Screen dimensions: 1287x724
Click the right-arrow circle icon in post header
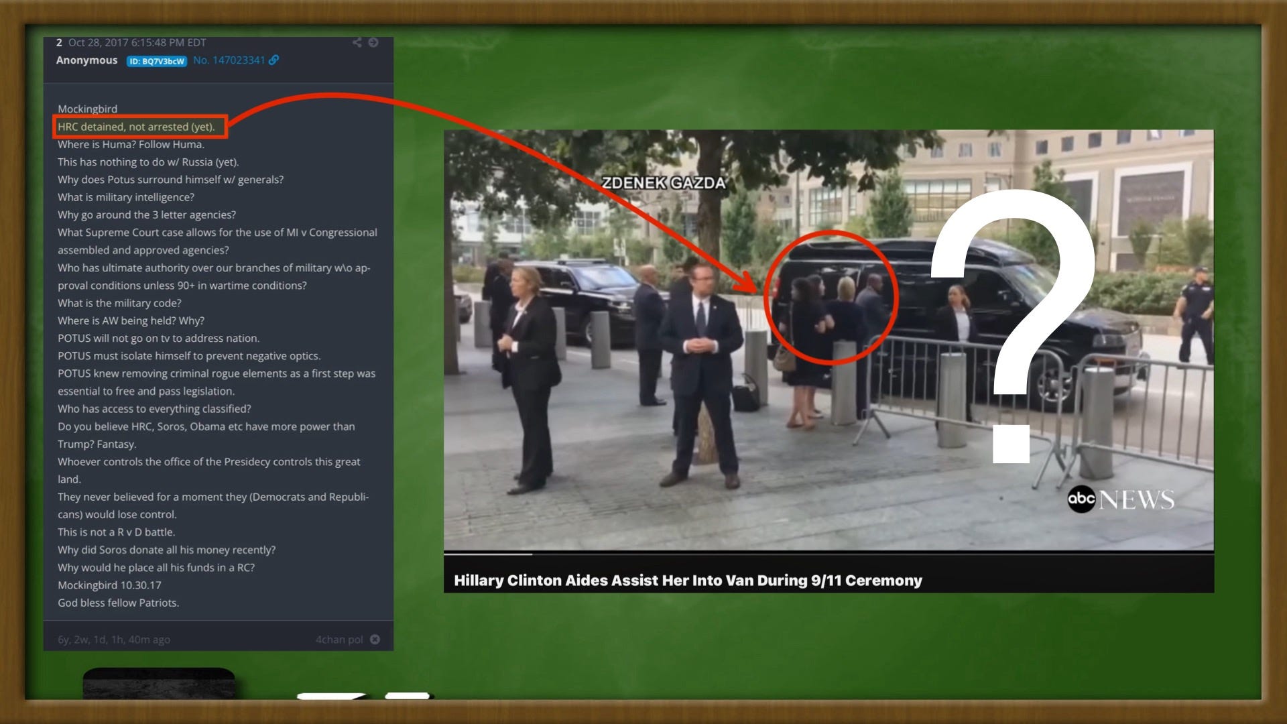pyautogui.click(x=373, y=42)
